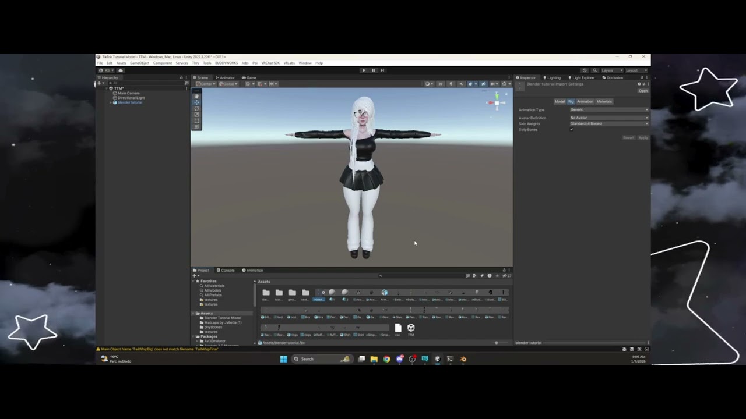Click the Apply button
746x419 pixels.
click(x=643, y=137)
